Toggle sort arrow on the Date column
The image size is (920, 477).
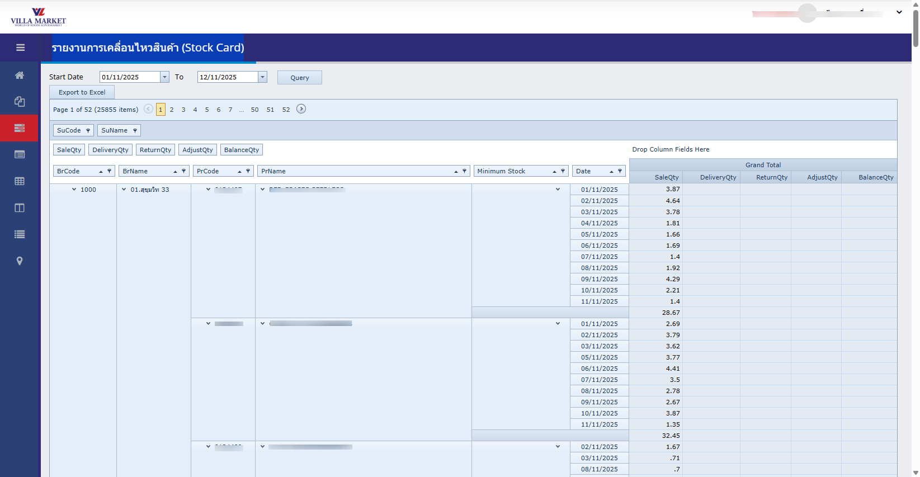611,172
